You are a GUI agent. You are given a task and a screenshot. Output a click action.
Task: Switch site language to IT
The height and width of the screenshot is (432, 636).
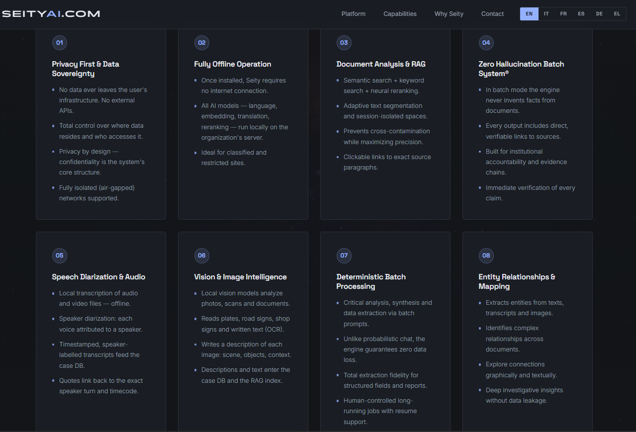tap(546, 14)
